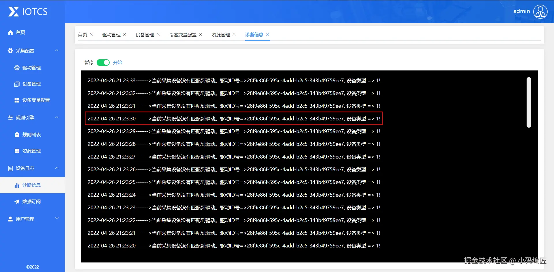
Task: Toggle the 暂停/开始 log switch
Action: pyautogui.click(x=103, y=62)
